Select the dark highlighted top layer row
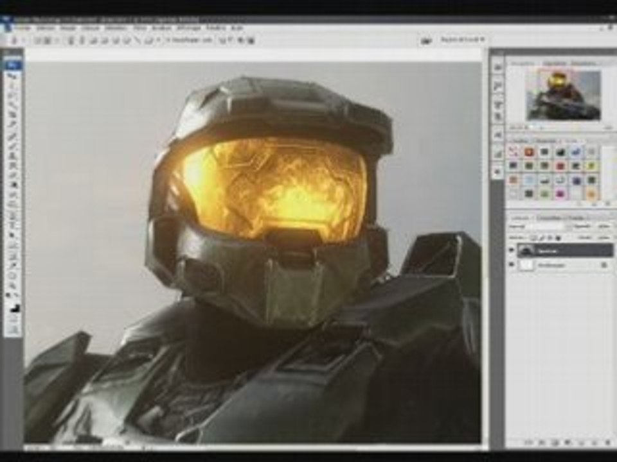 pyautogui.click(x=565, y=250)
